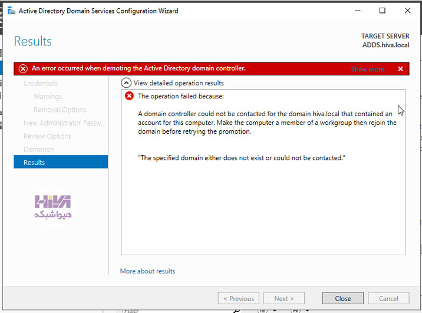Click the error icon in red banner
The height and width of the screenshot is (313, 422).
pos(23,68)
